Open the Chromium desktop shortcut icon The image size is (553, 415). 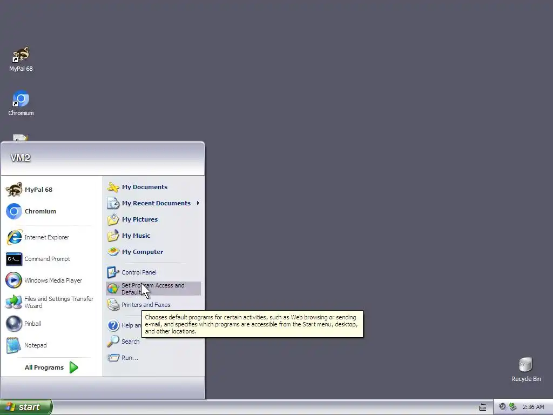[21, 98]
